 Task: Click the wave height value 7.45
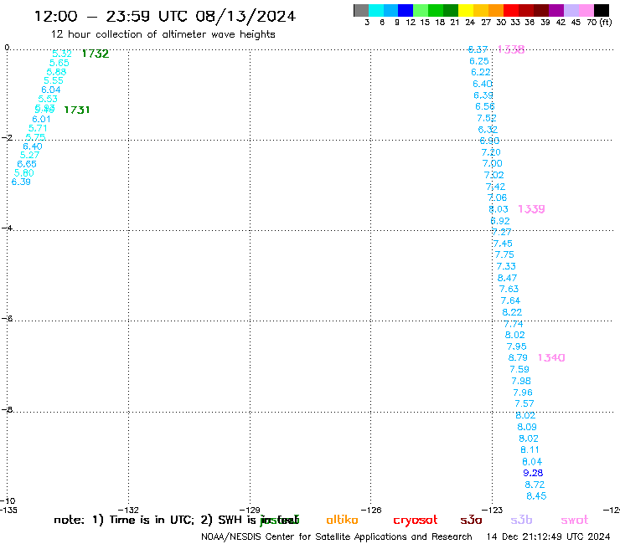[503, 244]
